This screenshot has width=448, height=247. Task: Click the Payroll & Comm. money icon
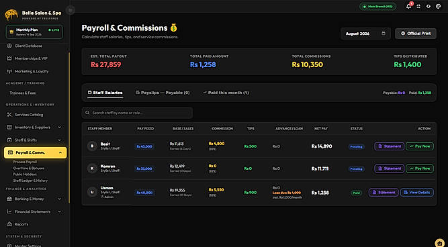point(10,153)
